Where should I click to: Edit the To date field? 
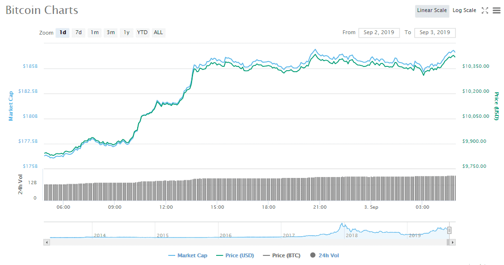click(435, 32)
